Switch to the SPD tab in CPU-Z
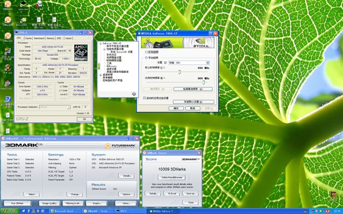Screen dimensions: 343x214 [59, 38]
